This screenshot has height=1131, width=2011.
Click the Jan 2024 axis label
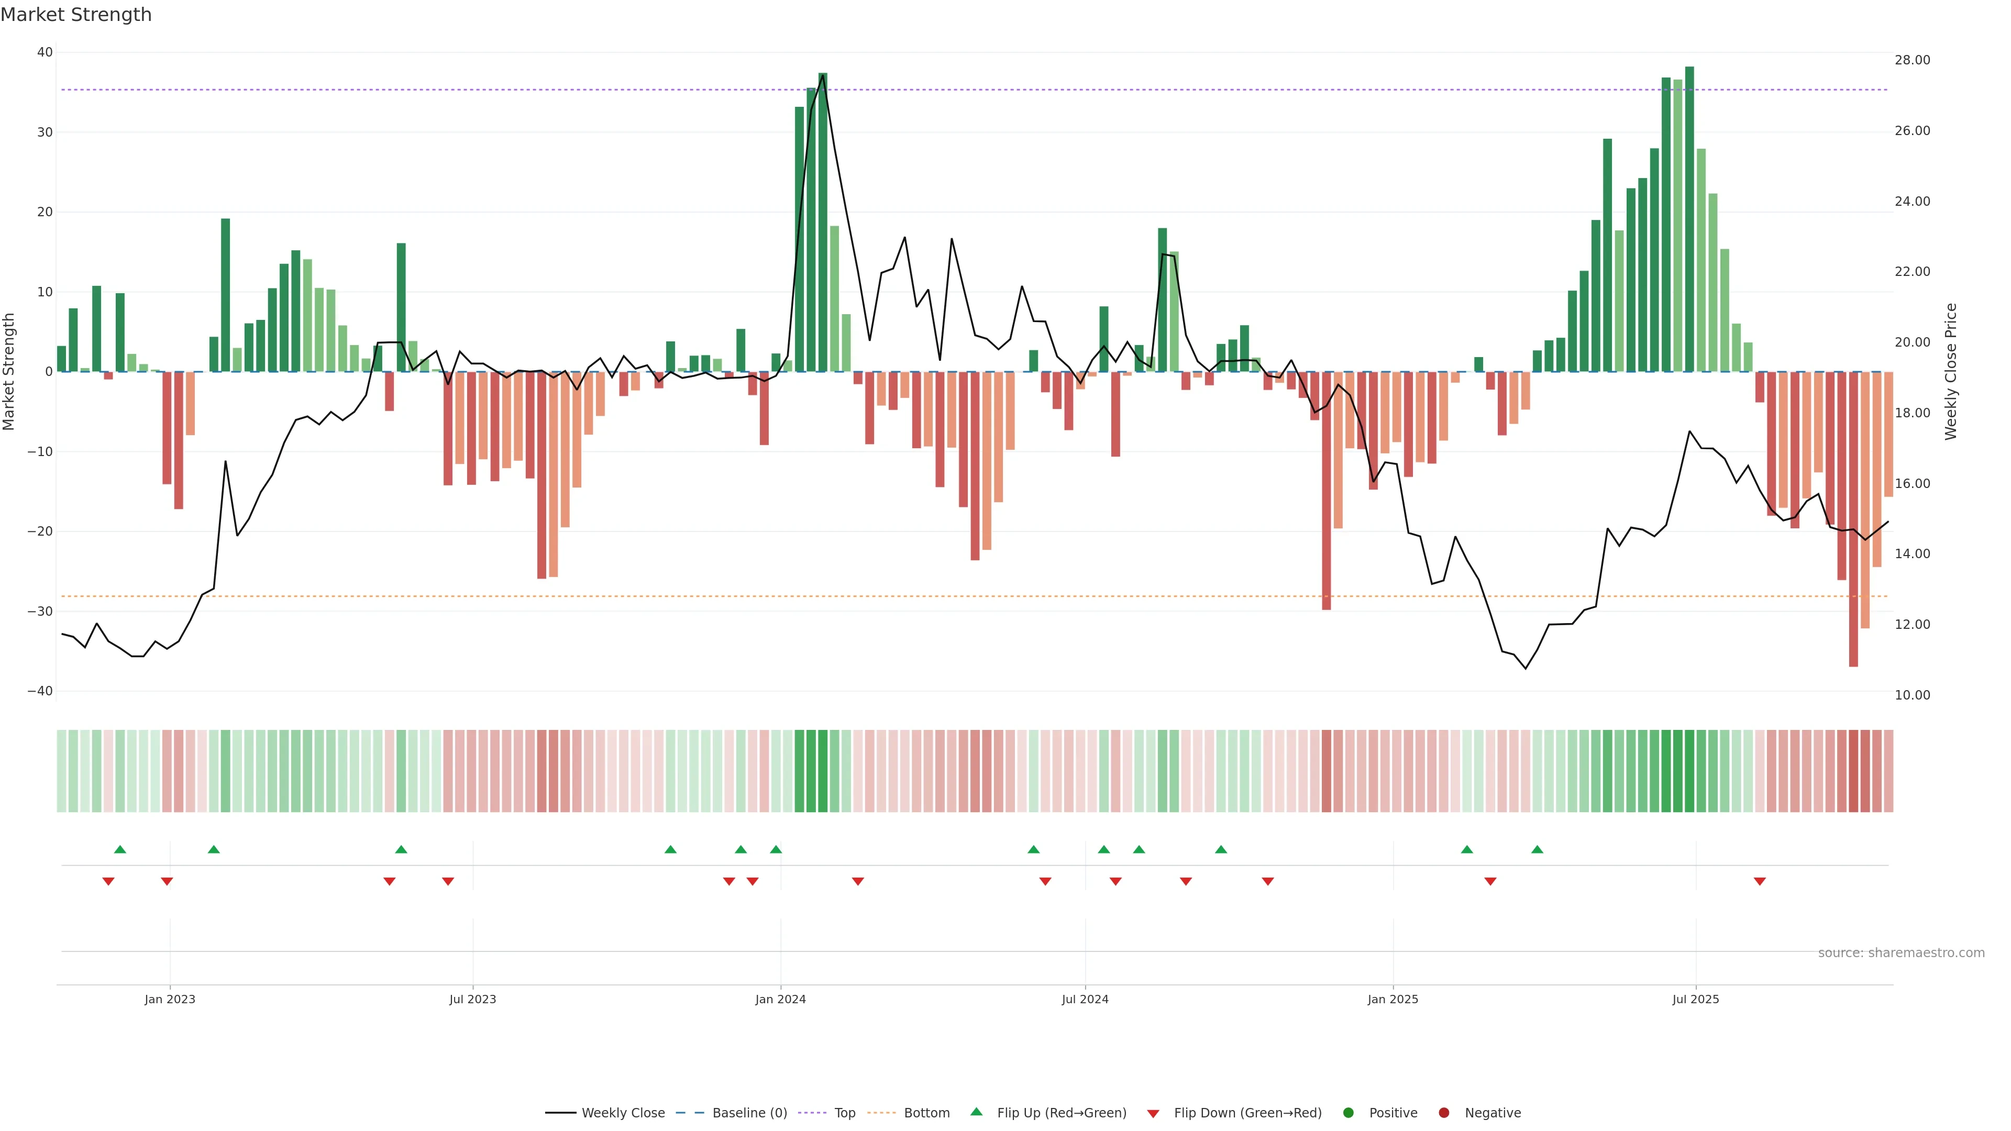780,999
